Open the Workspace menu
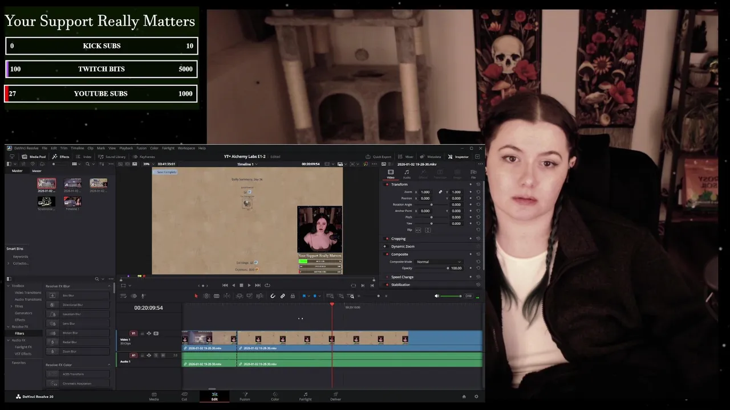This screenshot has width=730, height=410. [x=186, y=148]
